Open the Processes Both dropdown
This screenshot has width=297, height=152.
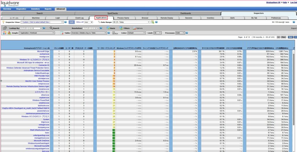pyautogui.click(x=180, y=33)
